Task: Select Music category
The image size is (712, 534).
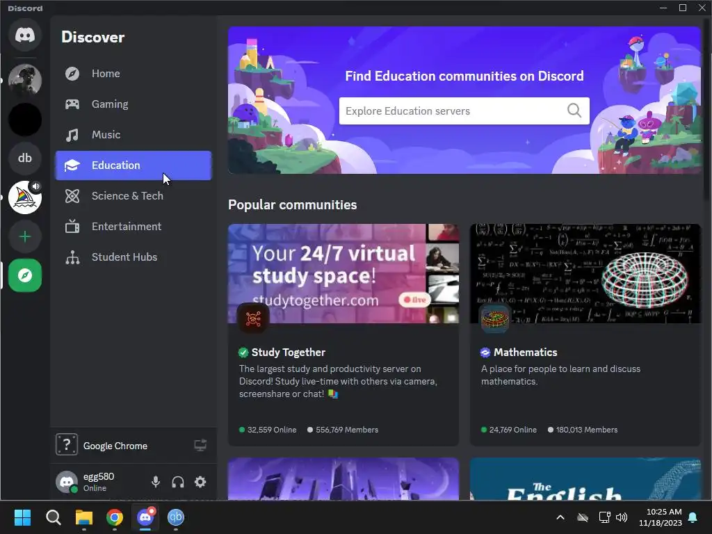Action: click(133, 134)
